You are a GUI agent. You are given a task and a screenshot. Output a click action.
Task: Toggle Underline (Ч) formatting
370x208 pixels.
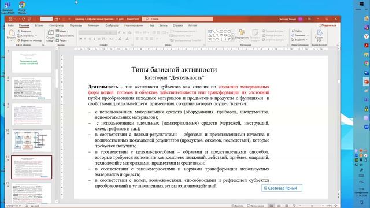pyautogui.click(x=90, y=39)
